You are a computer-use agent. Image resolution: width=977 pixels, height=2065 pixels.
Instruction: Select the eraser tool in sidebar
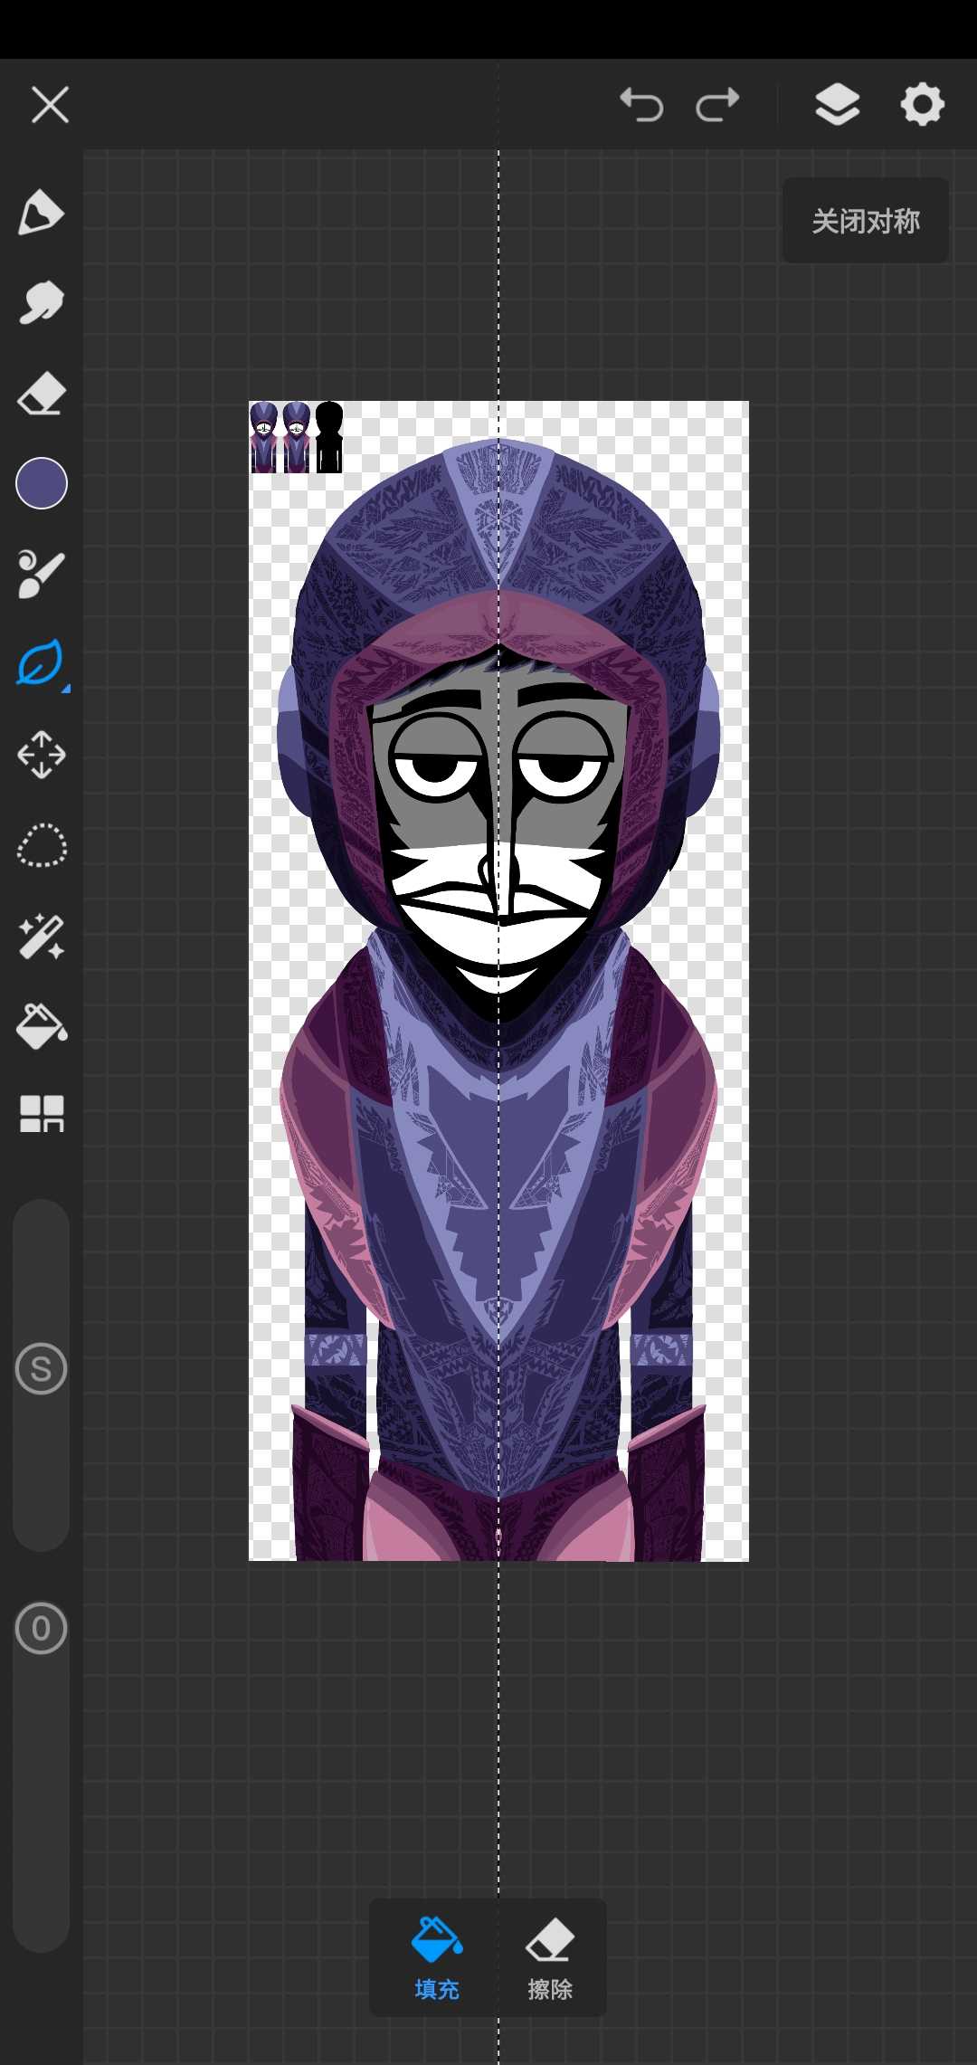click(x=41, y=393)
